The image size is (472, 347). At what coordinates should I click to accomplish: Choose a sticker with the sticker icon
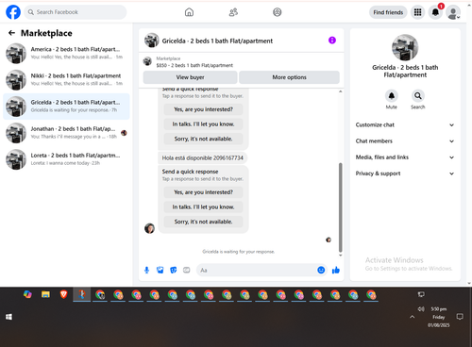click(174, 270)
